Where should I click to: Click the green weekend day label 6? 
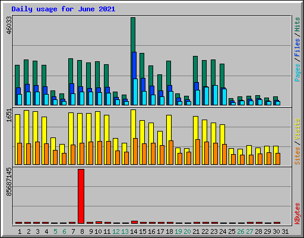pyautogui.click(x=64, y=231)
